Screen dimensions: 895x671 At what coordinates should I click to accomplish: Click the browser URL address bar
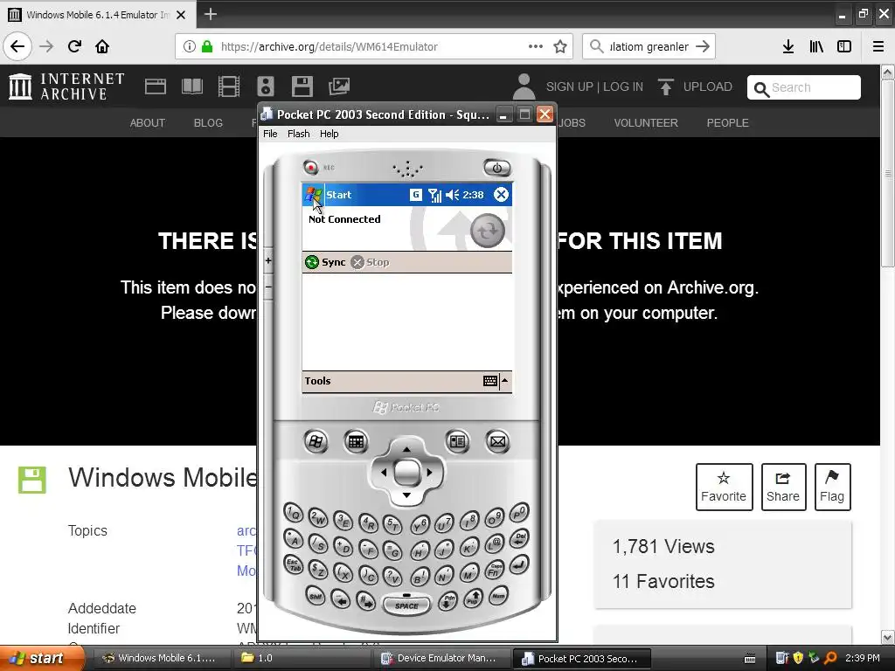(x=374, y=46)
